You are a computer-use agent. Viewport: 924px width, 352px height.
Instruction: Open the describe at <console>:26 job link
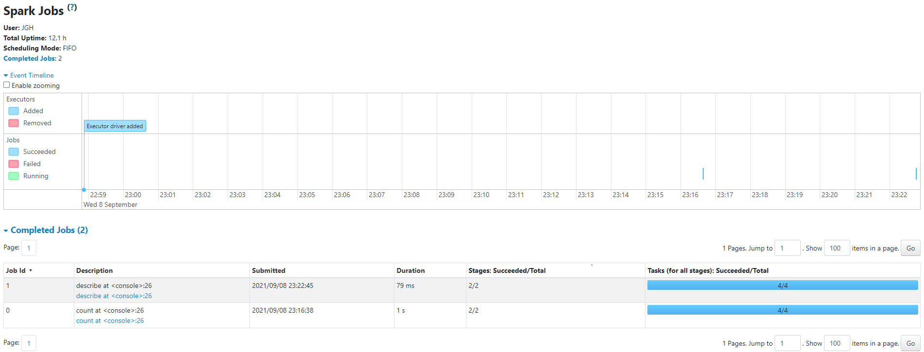[x=114, y=296]
